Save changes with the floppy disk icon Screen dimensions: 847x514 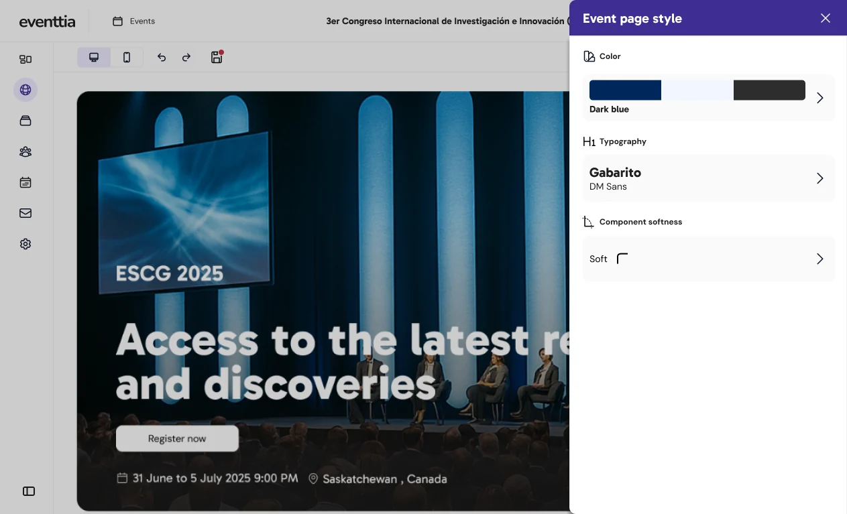tap(217, 57)
